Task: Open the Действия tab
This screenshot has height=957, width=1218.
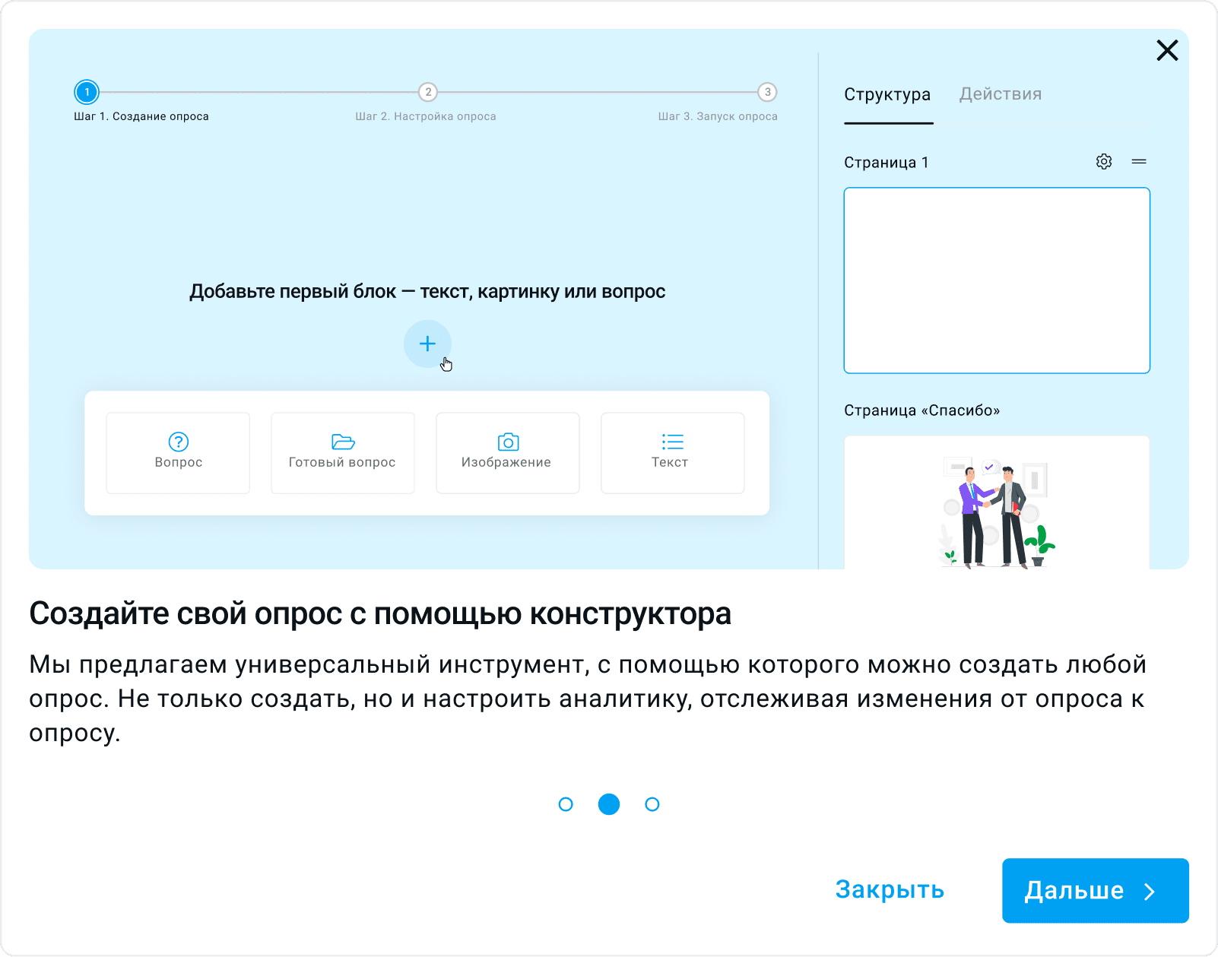Action: [1001, 94]
